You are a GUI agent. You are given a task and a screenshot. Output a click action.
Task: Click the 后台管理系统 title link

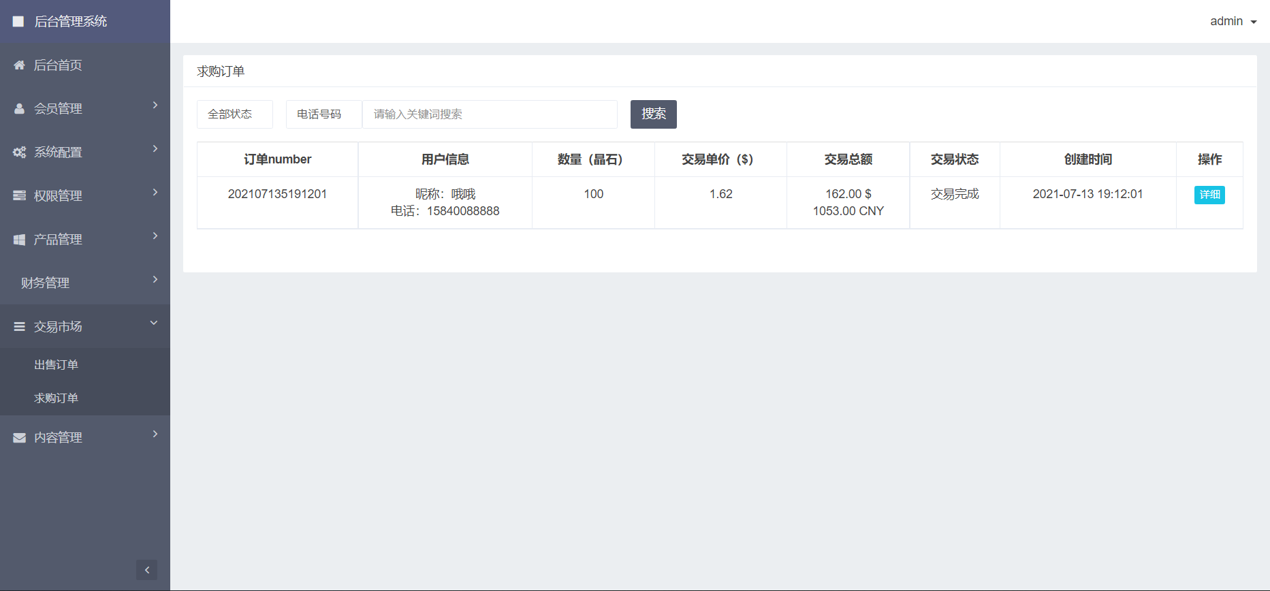71,22
